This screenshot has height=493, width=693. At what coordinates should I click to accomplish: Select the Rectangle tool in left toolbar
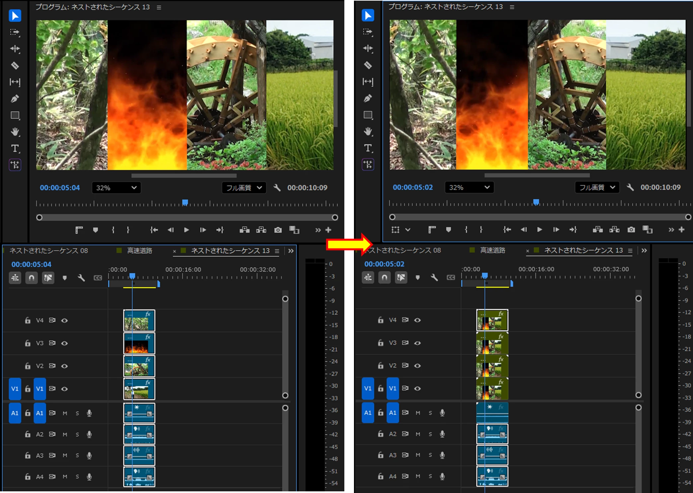15,115
